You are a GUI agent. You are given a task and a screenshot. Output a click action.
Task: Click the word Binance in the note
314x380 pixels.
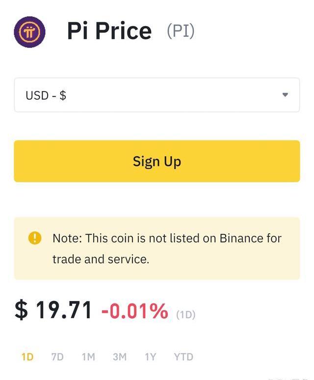(x=241, y=239)
